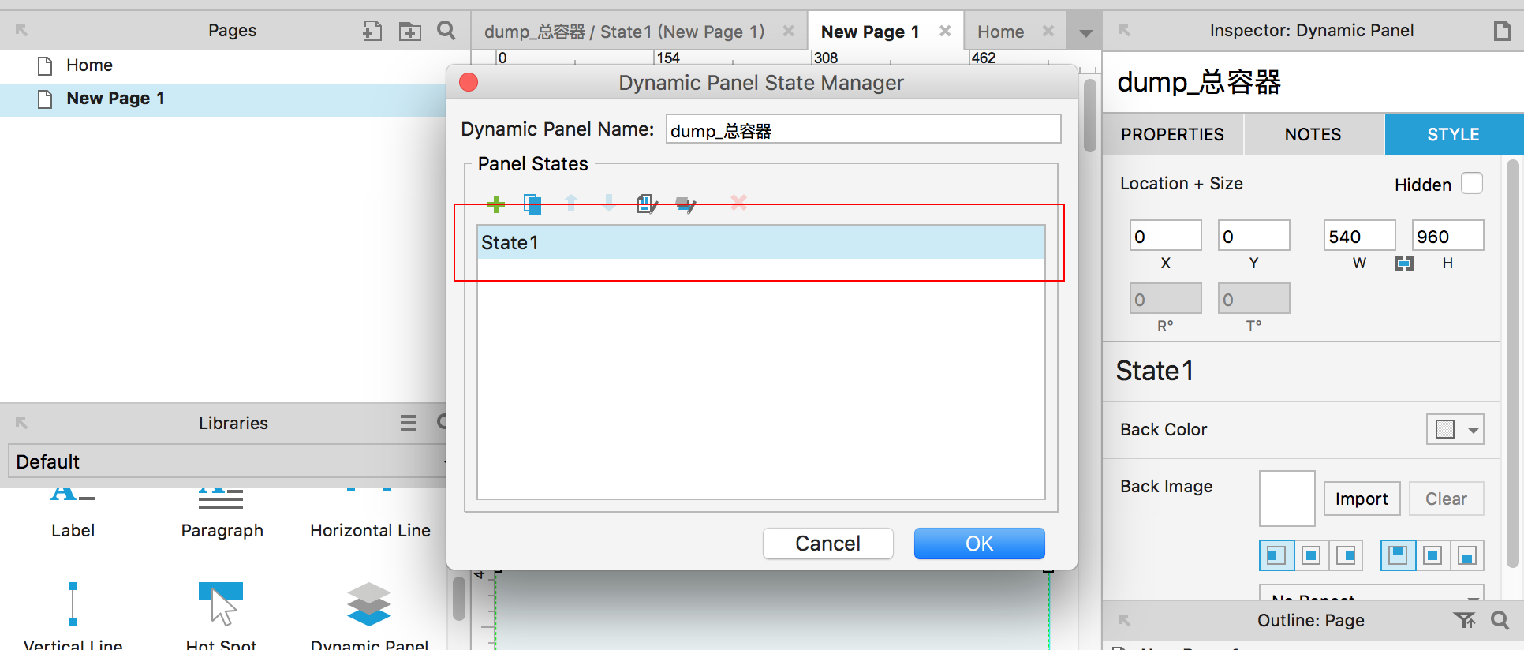
Task: Move the selected state down
Action: [609, 204]
